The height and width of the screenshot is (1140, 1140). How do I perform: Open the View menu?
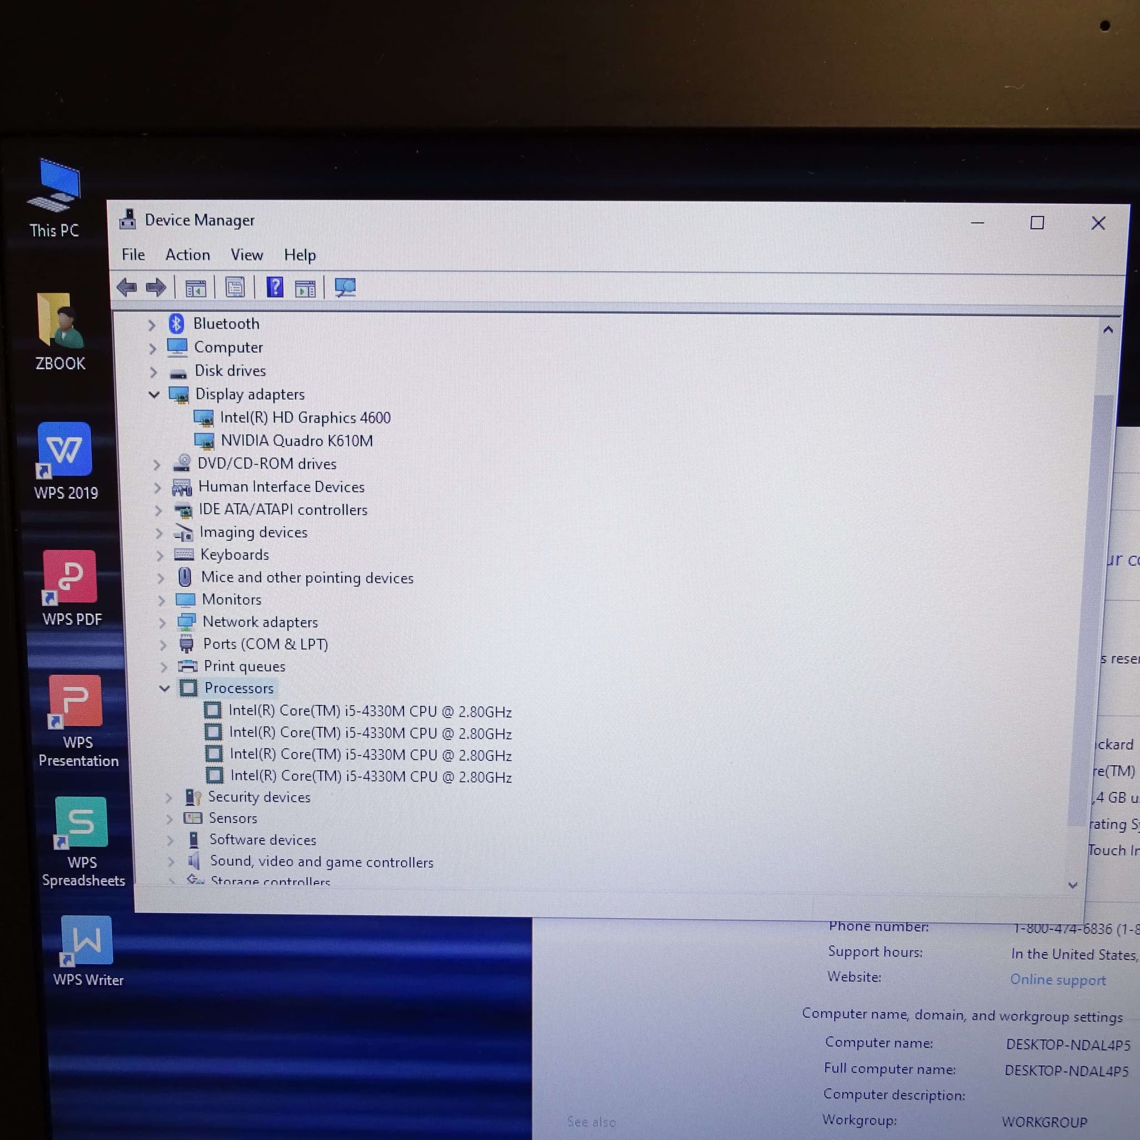[247, 255]
